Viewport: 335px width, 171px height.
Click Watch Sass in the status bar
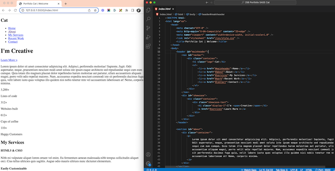coord(248,170)
